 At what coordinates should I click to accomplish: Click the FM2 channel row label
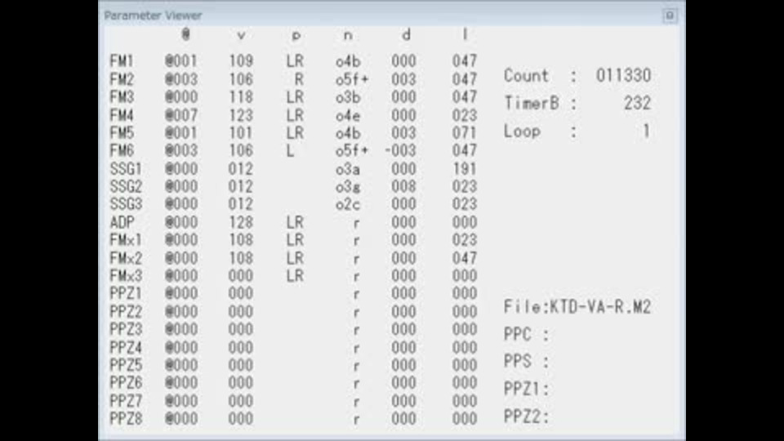pos(122,79)
